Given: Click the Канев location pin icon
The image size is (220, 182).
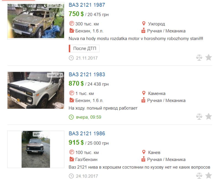Looking at the screenshot, I should [144, 152].
